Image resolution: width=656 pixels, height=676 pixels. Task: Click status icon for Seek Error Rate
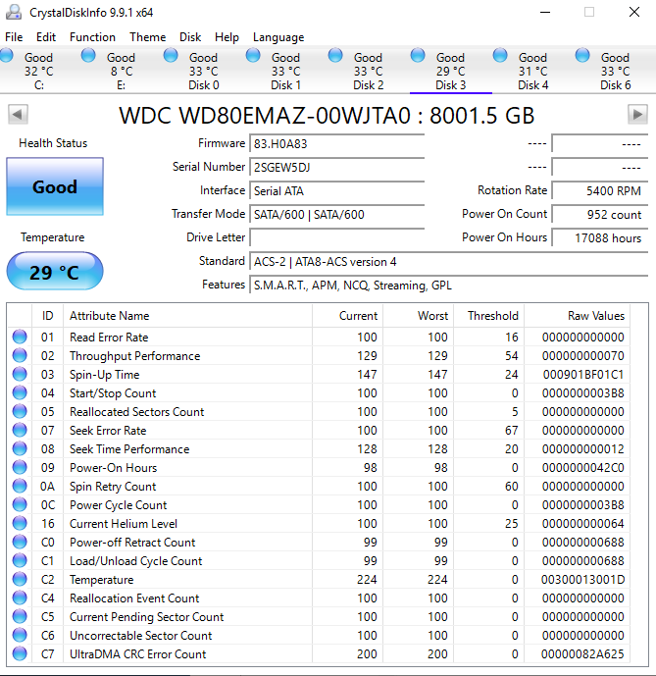(20, 430)
